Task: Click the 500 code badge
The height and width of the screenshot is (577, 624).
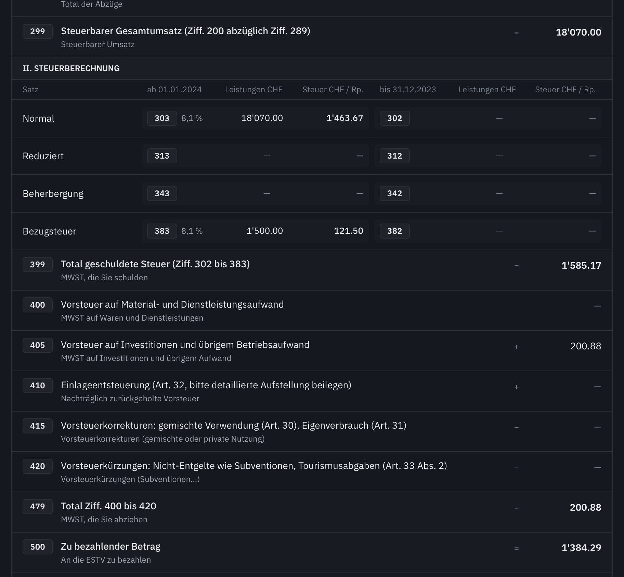Action: tap(38, 547)
